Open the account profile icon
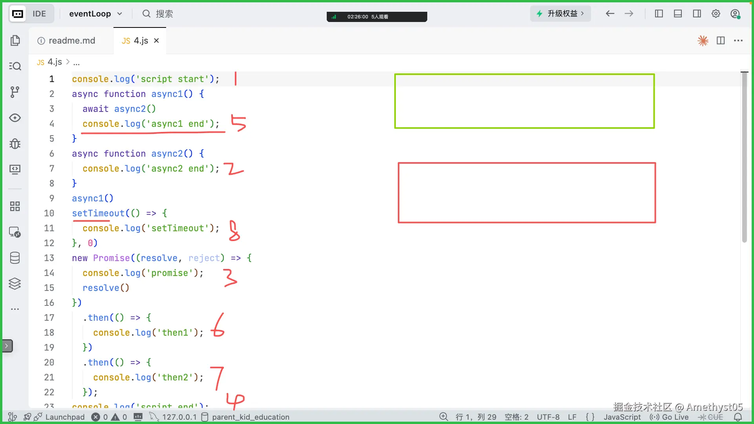Image resolution: width=754 pixels, height=424 pixels. coord(735,14)
